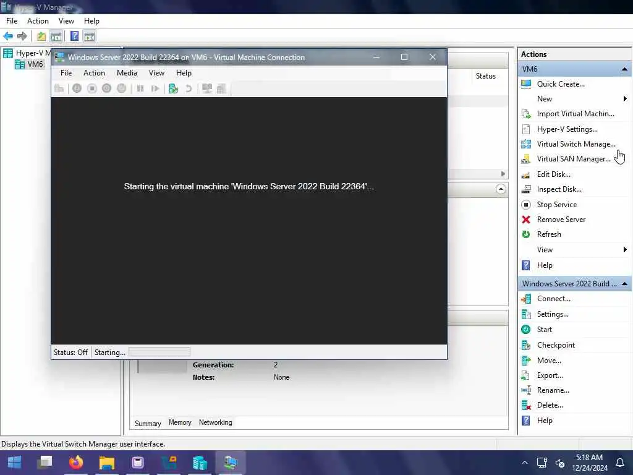Screen dimensions: 633x475
Task: Click Connect action for the virtual machine
Action: click(553, 299)
